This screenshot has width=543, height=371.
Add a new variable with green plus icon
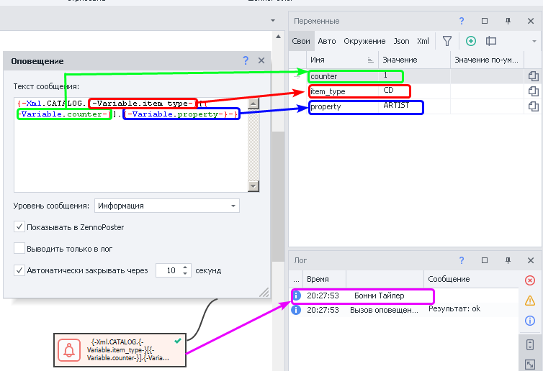click(x=471, y=42)
